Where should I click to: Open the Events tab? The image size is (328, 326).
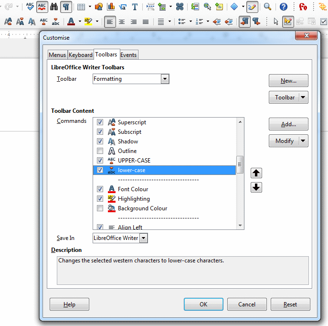pos(128,55)
